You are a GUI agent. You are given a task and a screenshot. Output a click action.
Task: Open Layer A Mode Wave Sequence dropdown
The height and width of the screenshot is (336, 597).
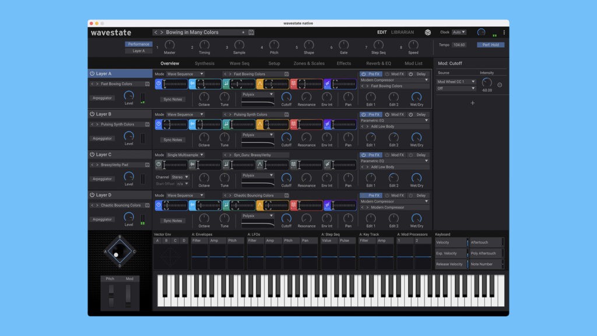185,74
